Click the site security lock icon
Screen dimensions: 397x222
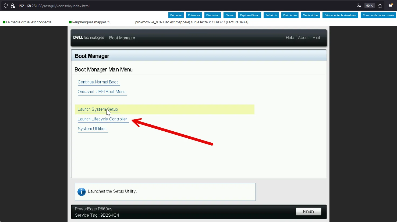[x=13, y=6]
